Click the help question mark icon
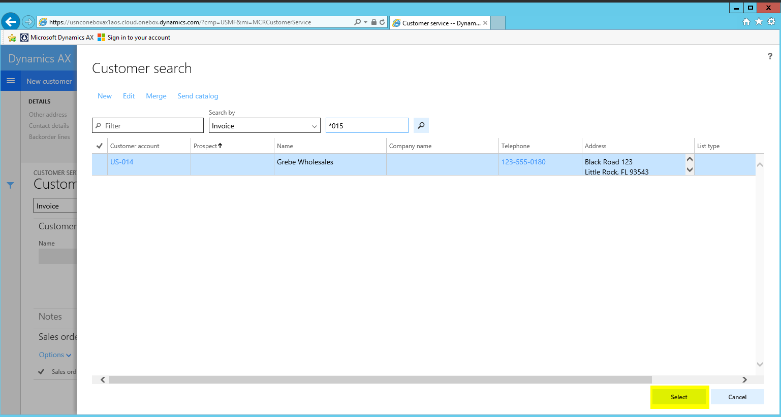 (x=770, y=56)
